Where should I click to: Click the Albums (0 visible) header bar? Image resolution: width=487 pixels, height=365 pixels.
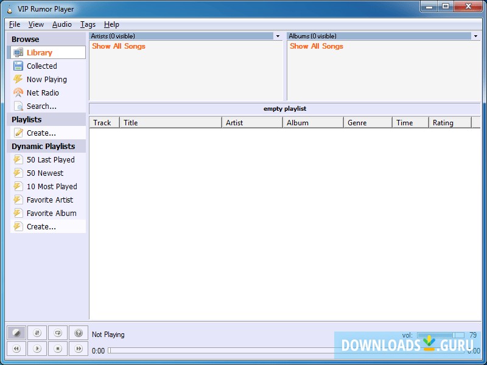coord(379,36)
